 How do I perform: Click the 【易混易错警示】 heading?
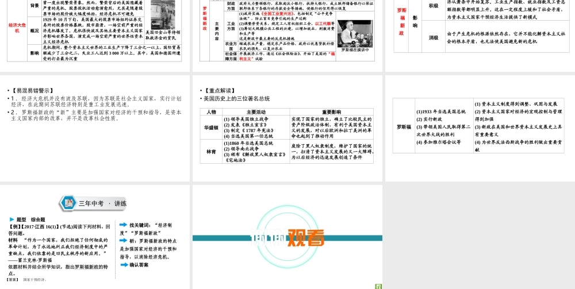(x=32, y=90)
